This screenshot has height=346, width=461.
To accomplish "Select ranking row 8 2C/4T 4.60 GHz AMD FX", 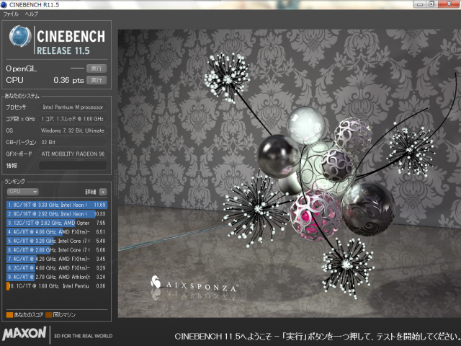I will (x=57, y=268).
